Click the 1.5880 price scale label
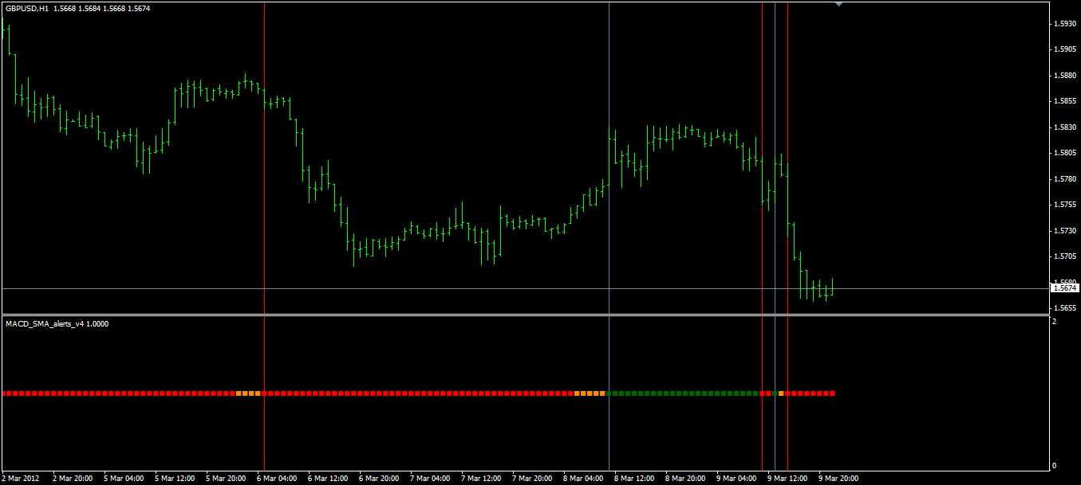 [x=1065, y=76]
